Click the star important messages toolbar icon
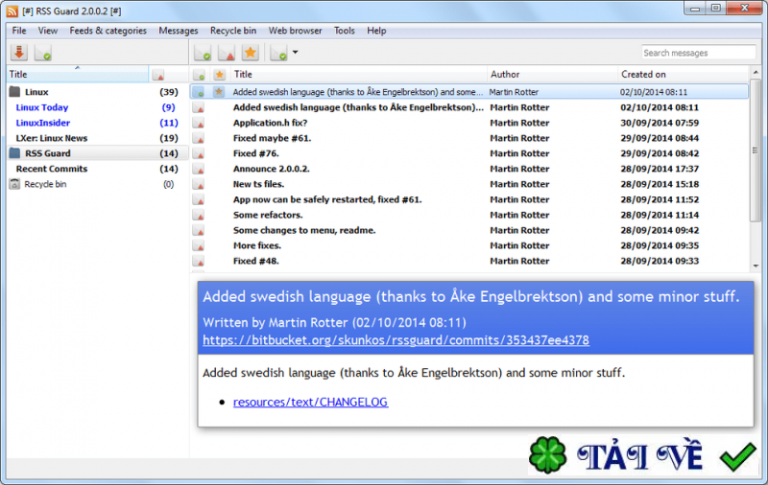Viewport: 768px width, 485px height. 250,53
